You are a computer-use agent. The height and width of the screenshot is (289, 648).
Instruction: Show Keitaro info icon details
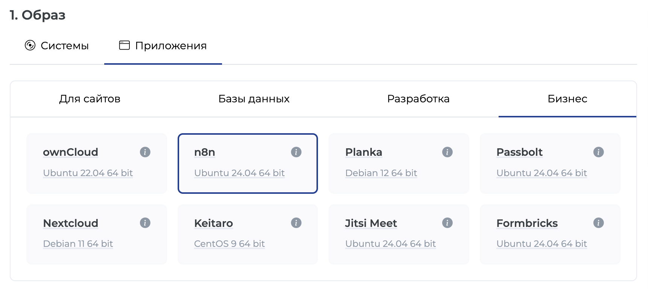point(296,223)
